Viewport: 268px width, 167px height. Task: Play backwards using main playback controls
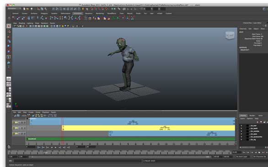(256, 152)
